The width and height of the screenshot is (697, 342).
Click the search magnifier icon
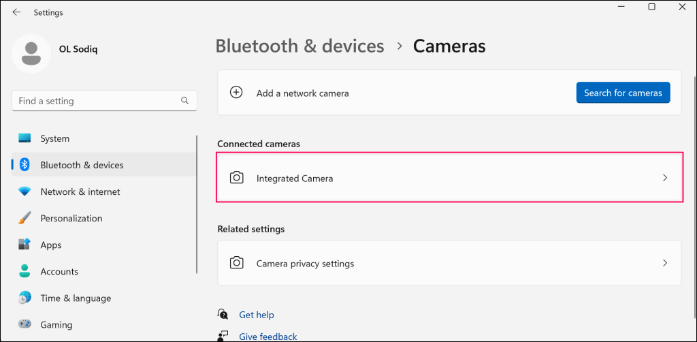pos(184,101)
